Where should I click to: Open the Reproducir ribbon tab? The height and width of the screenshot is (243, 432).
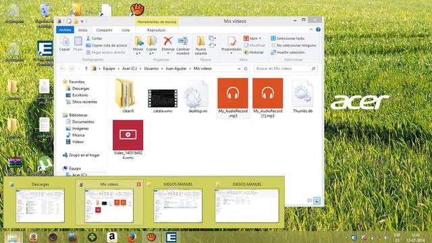coord(156,30)
